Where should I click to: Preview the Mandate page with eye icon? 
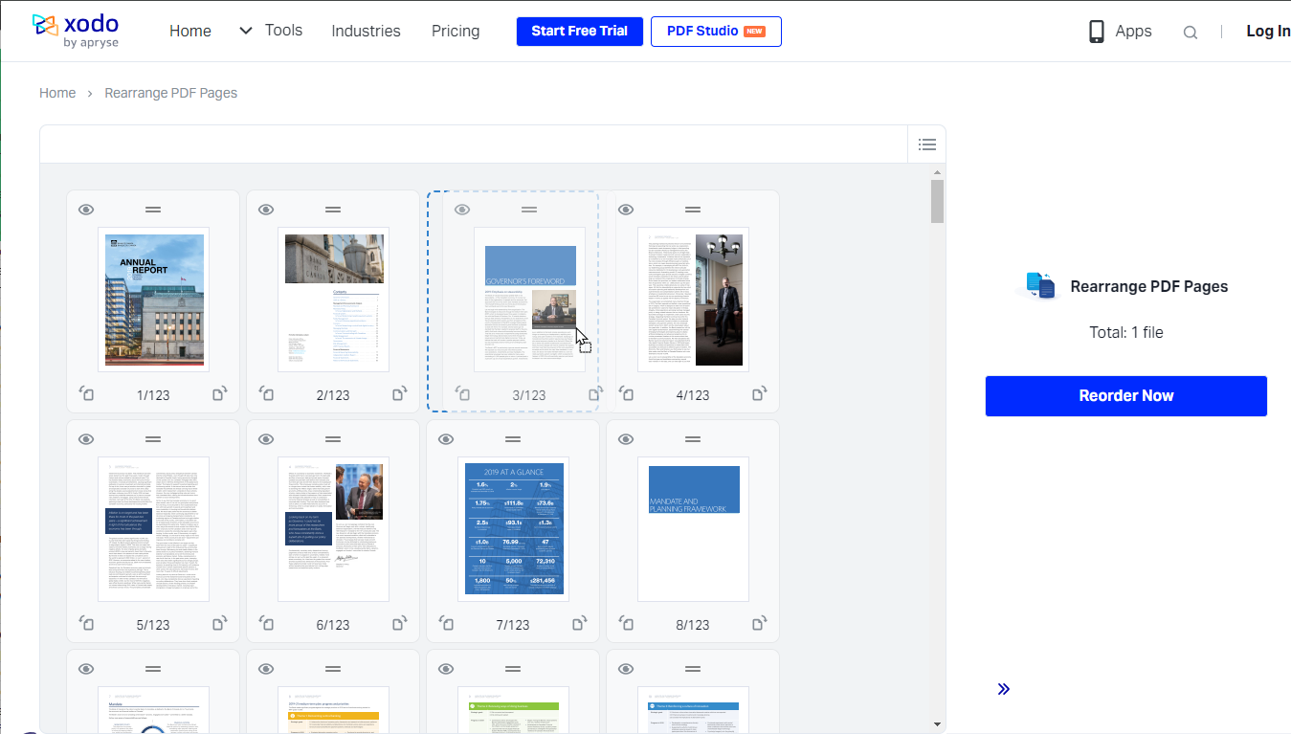(86, 669)
